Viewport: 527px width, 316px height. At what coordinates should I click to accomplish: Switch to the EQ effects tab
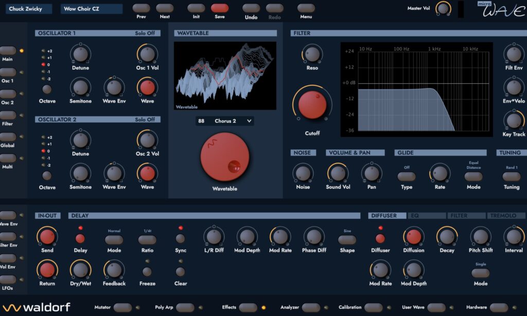(427, 216)
